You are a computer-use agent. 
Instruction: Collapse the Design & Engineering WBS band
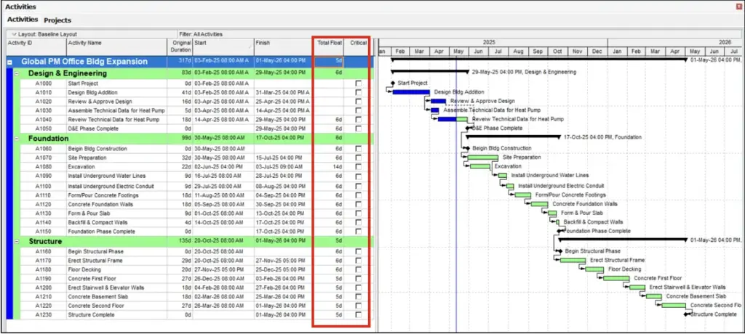(x=17, y=73)
